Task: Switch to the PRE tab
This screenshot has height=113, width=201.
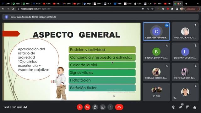Action: 26,4
